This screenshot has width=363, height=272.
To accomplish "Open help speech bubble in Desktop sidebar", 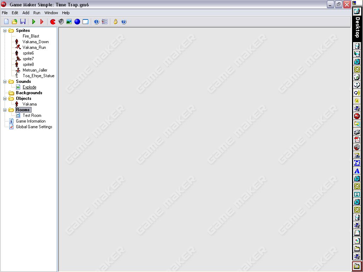I will tap(357, 85).
